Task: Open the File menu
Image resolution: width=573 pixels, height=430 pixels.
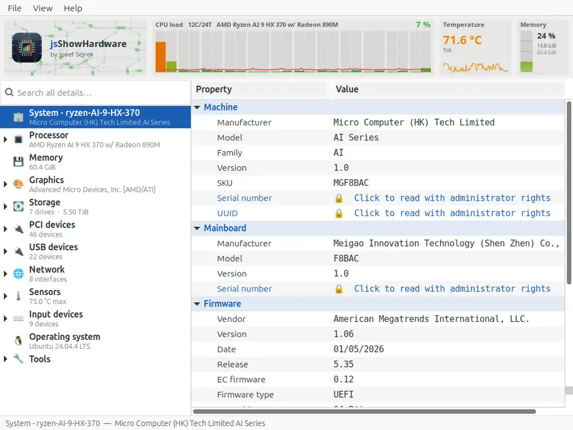Action: pyautogui.click(x=14, y=8)
